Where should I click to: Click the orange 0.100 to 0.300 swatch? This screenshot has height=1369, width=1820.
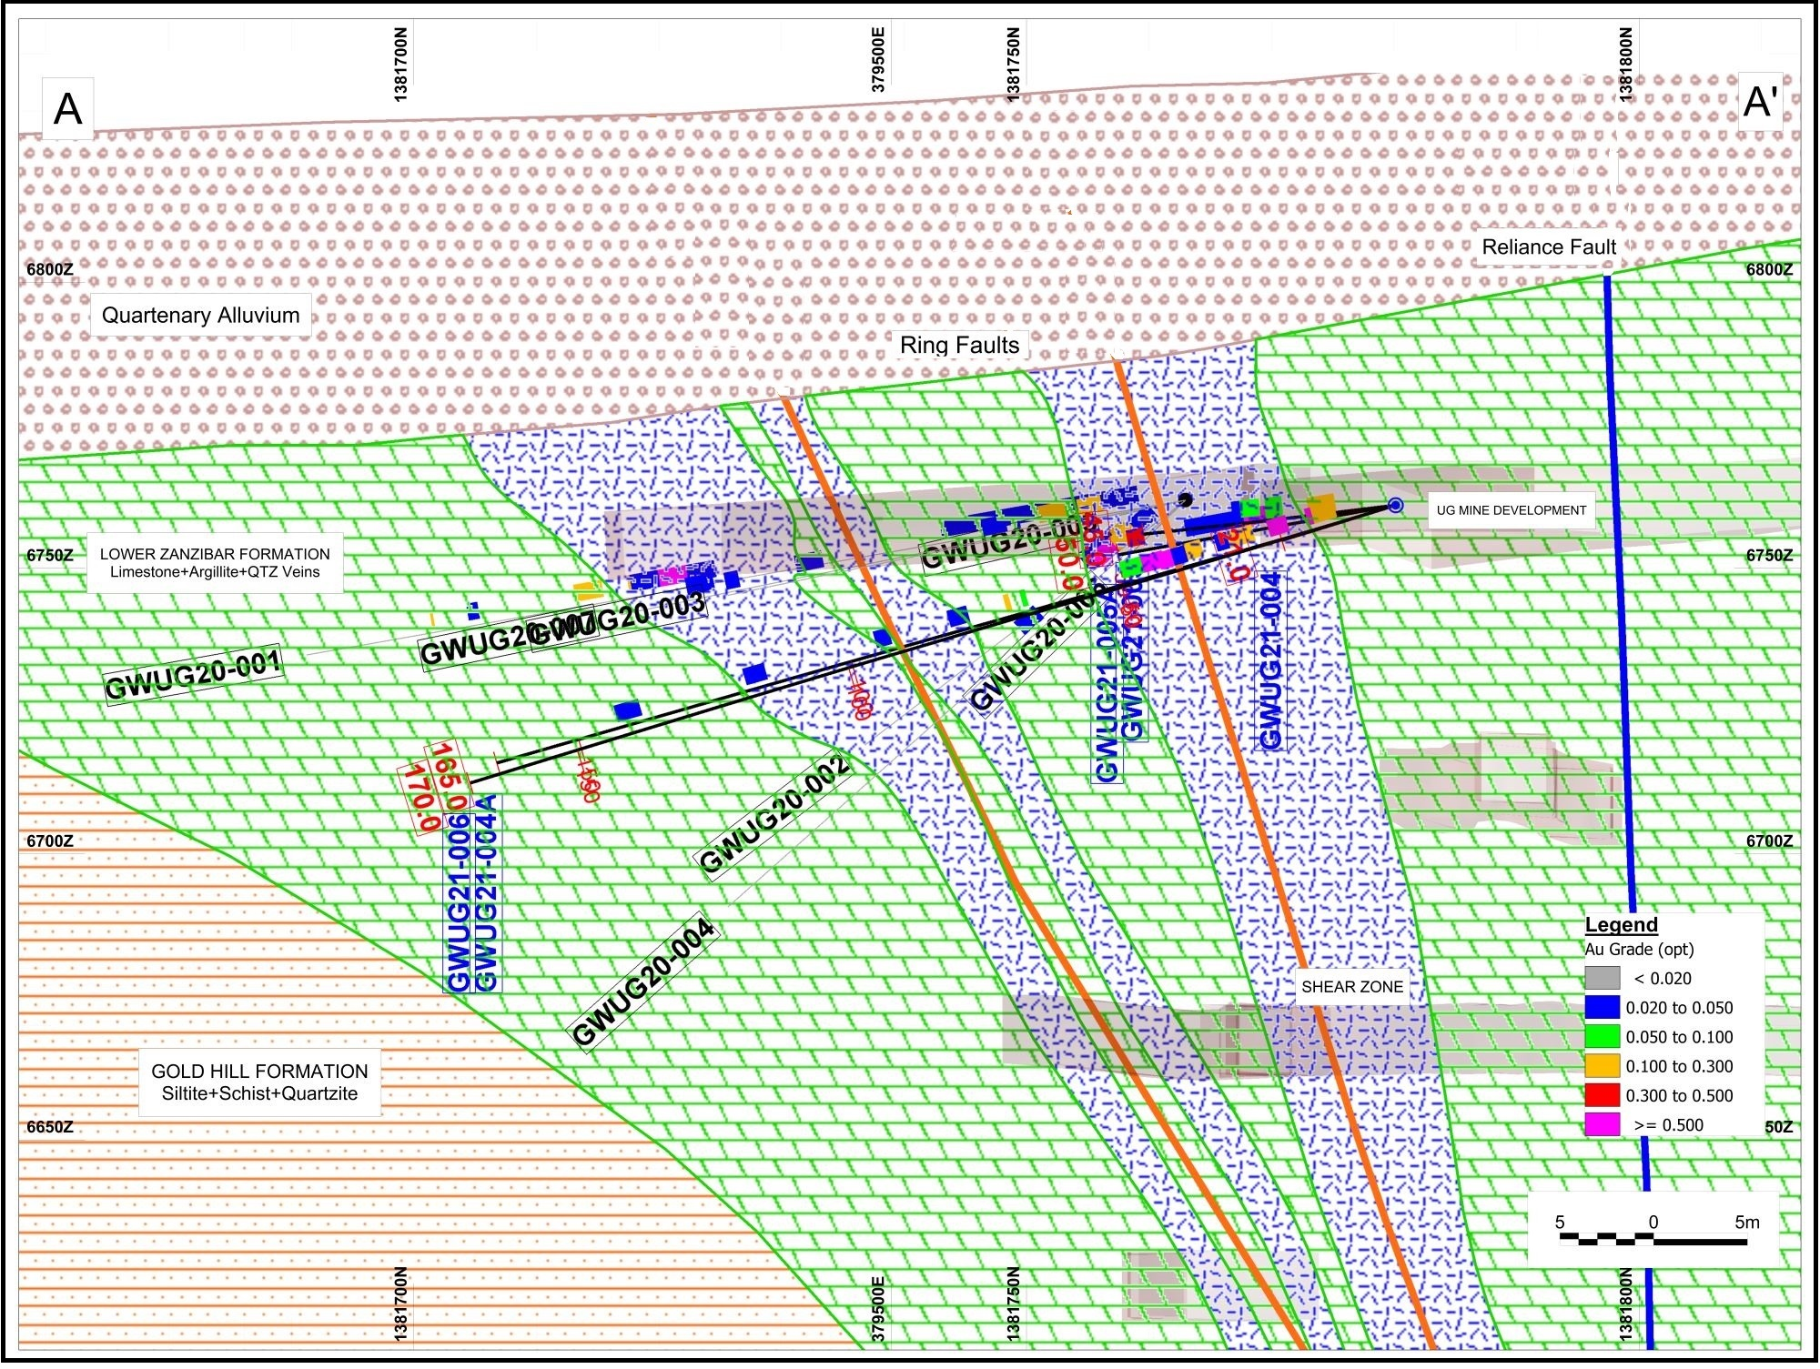1603,1066
